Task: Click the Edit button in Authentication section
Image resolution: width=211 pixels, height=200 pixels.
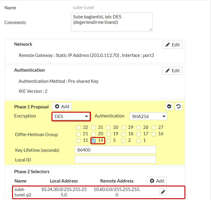Action: [x=172, y=70]
